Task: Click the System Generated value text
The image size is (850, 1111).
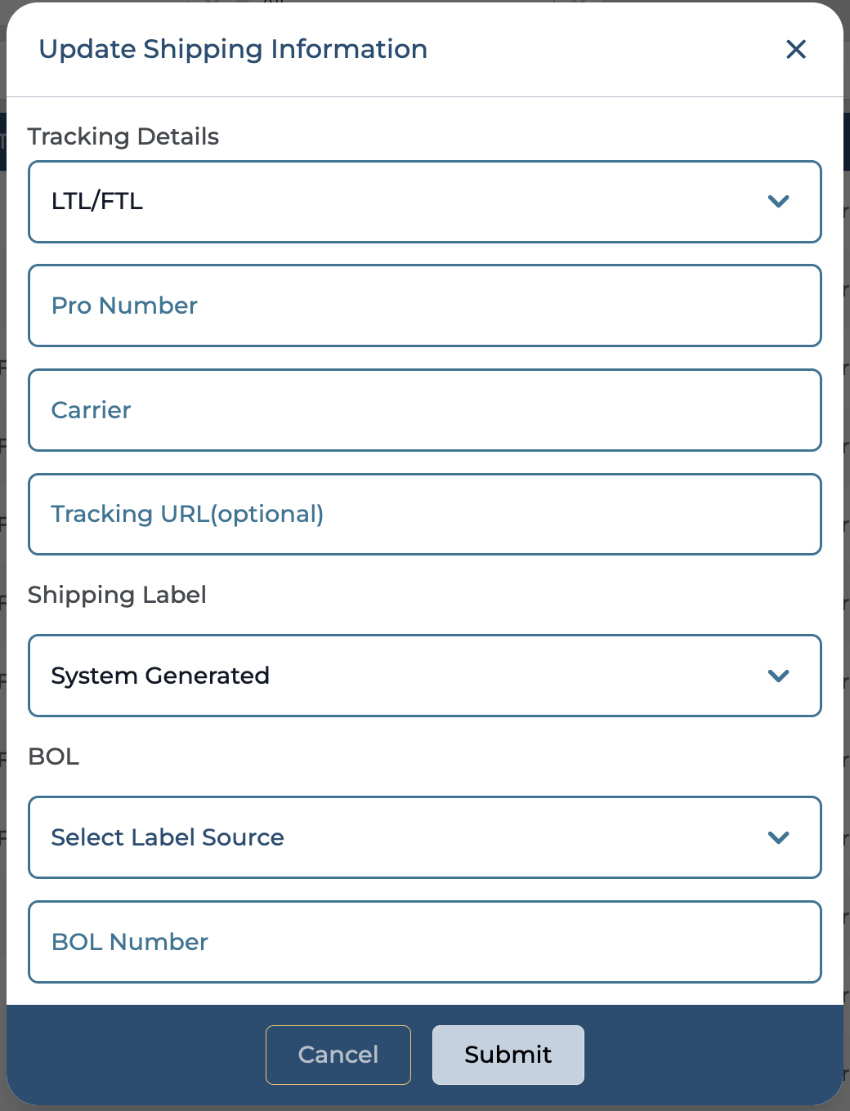Action: point(160,676)
